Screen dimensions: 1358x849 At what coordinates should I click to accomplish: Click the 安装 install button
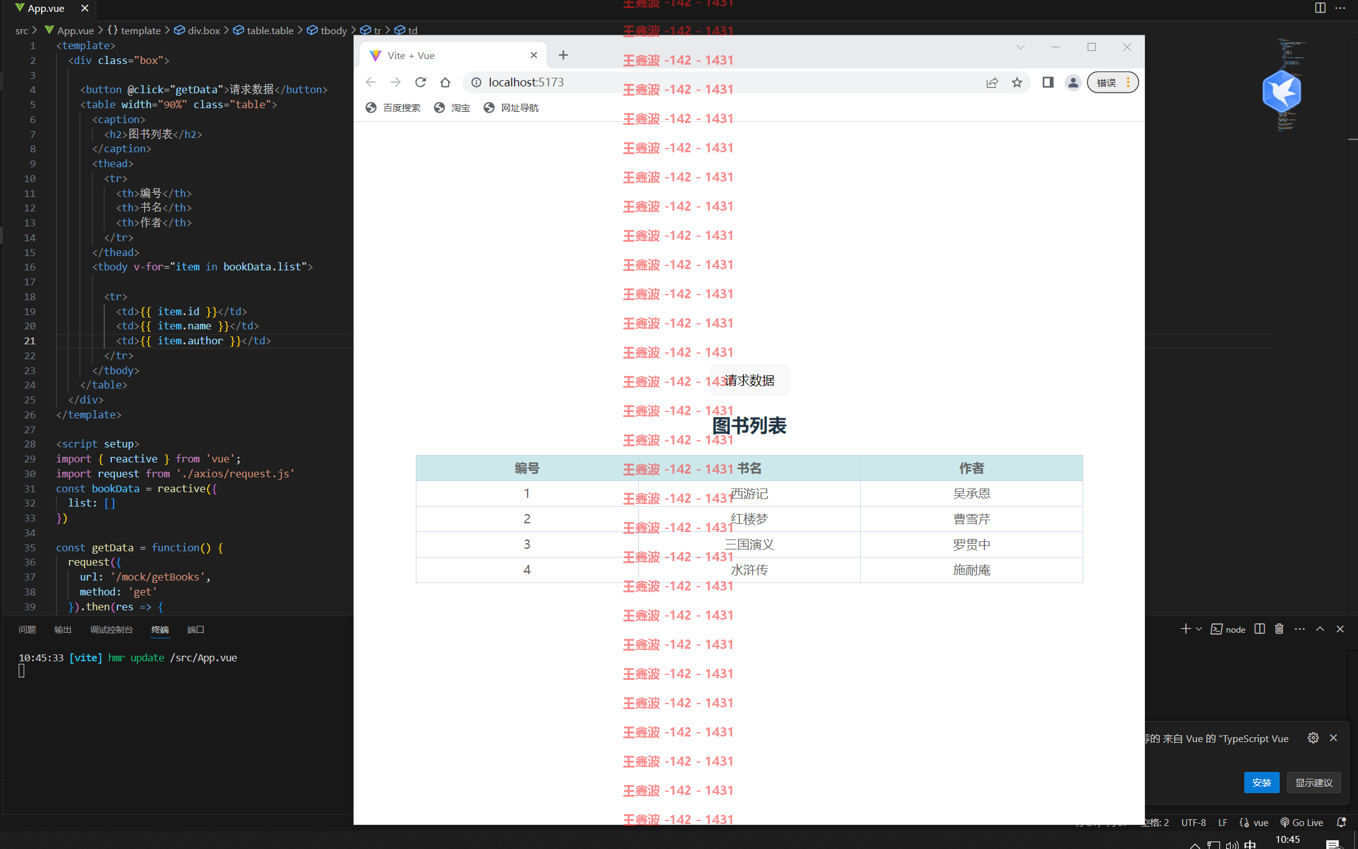tap(1262, 782)
